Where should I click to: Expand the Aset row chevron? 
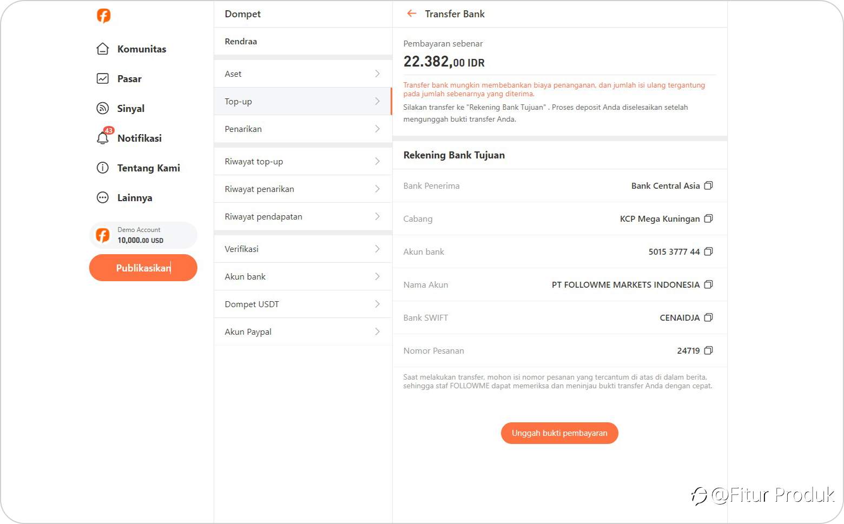pyautogui.click(x=377, y=74)
